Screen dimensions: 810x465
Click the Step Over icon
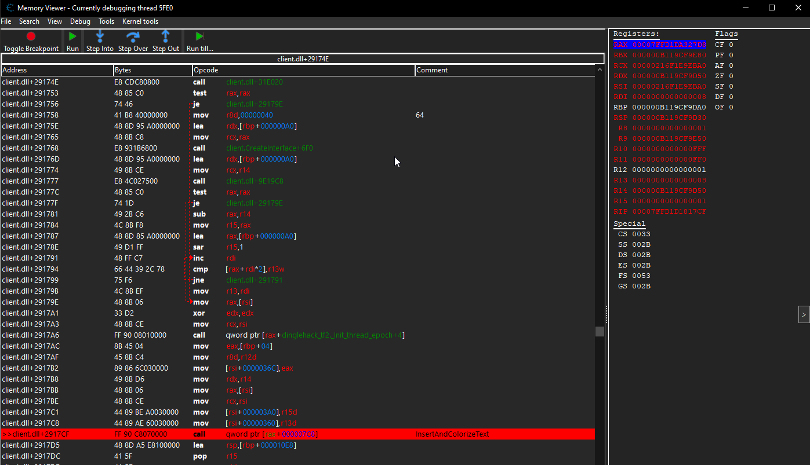(133, 36)
